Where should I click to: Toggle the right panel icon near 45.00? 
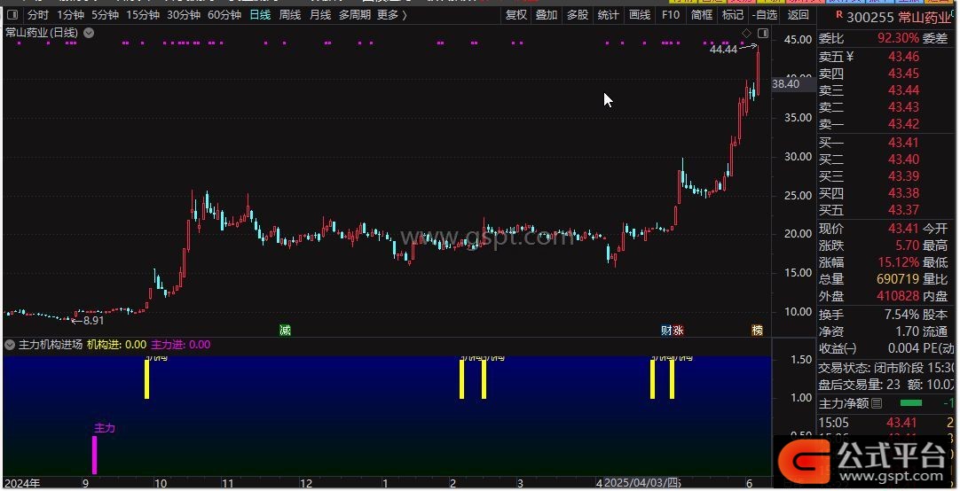click(764, 33)
